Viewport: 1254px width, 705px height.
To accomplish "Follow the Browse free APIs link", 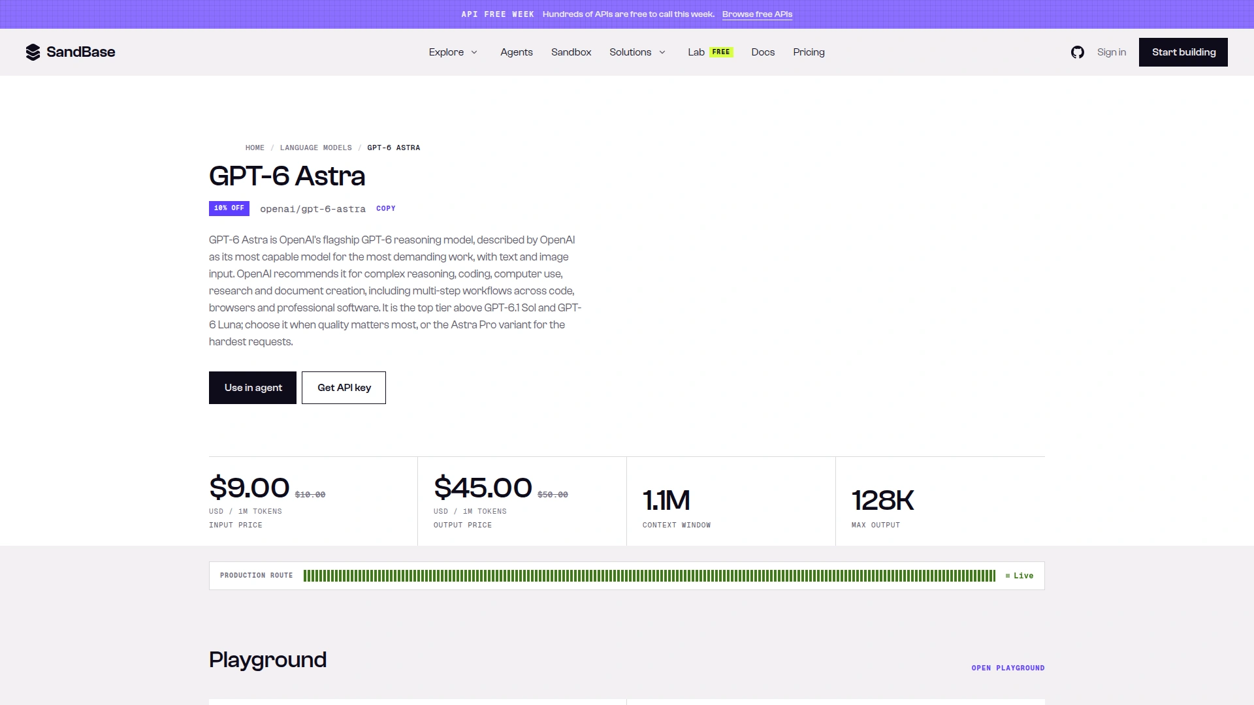I will 757,14.
